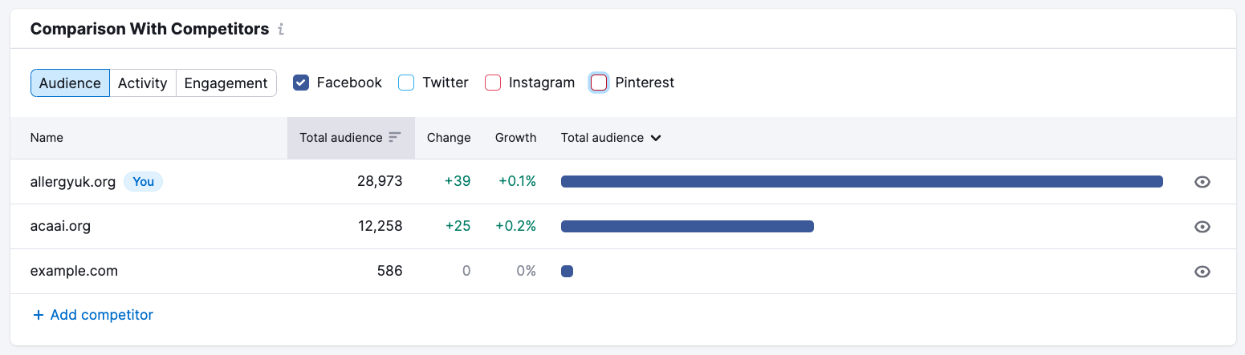Hide allergyuk.org row with eye icon
1245x355 pixels.
[x=1202, y=182]
